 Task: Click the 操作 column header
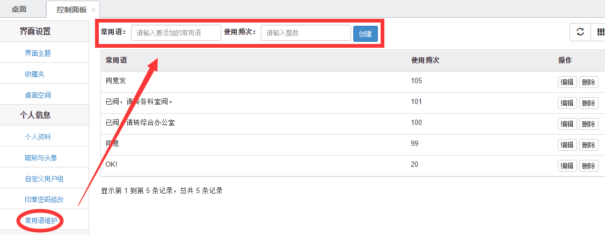coord(565,61)
